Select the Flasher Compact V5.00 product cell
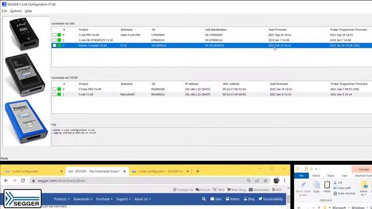372x209 pixels. coord(92,45)
